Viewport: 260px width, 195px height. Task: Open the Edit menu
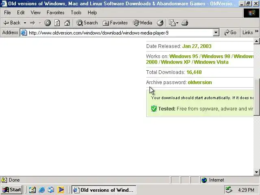(x=21, y=13)
